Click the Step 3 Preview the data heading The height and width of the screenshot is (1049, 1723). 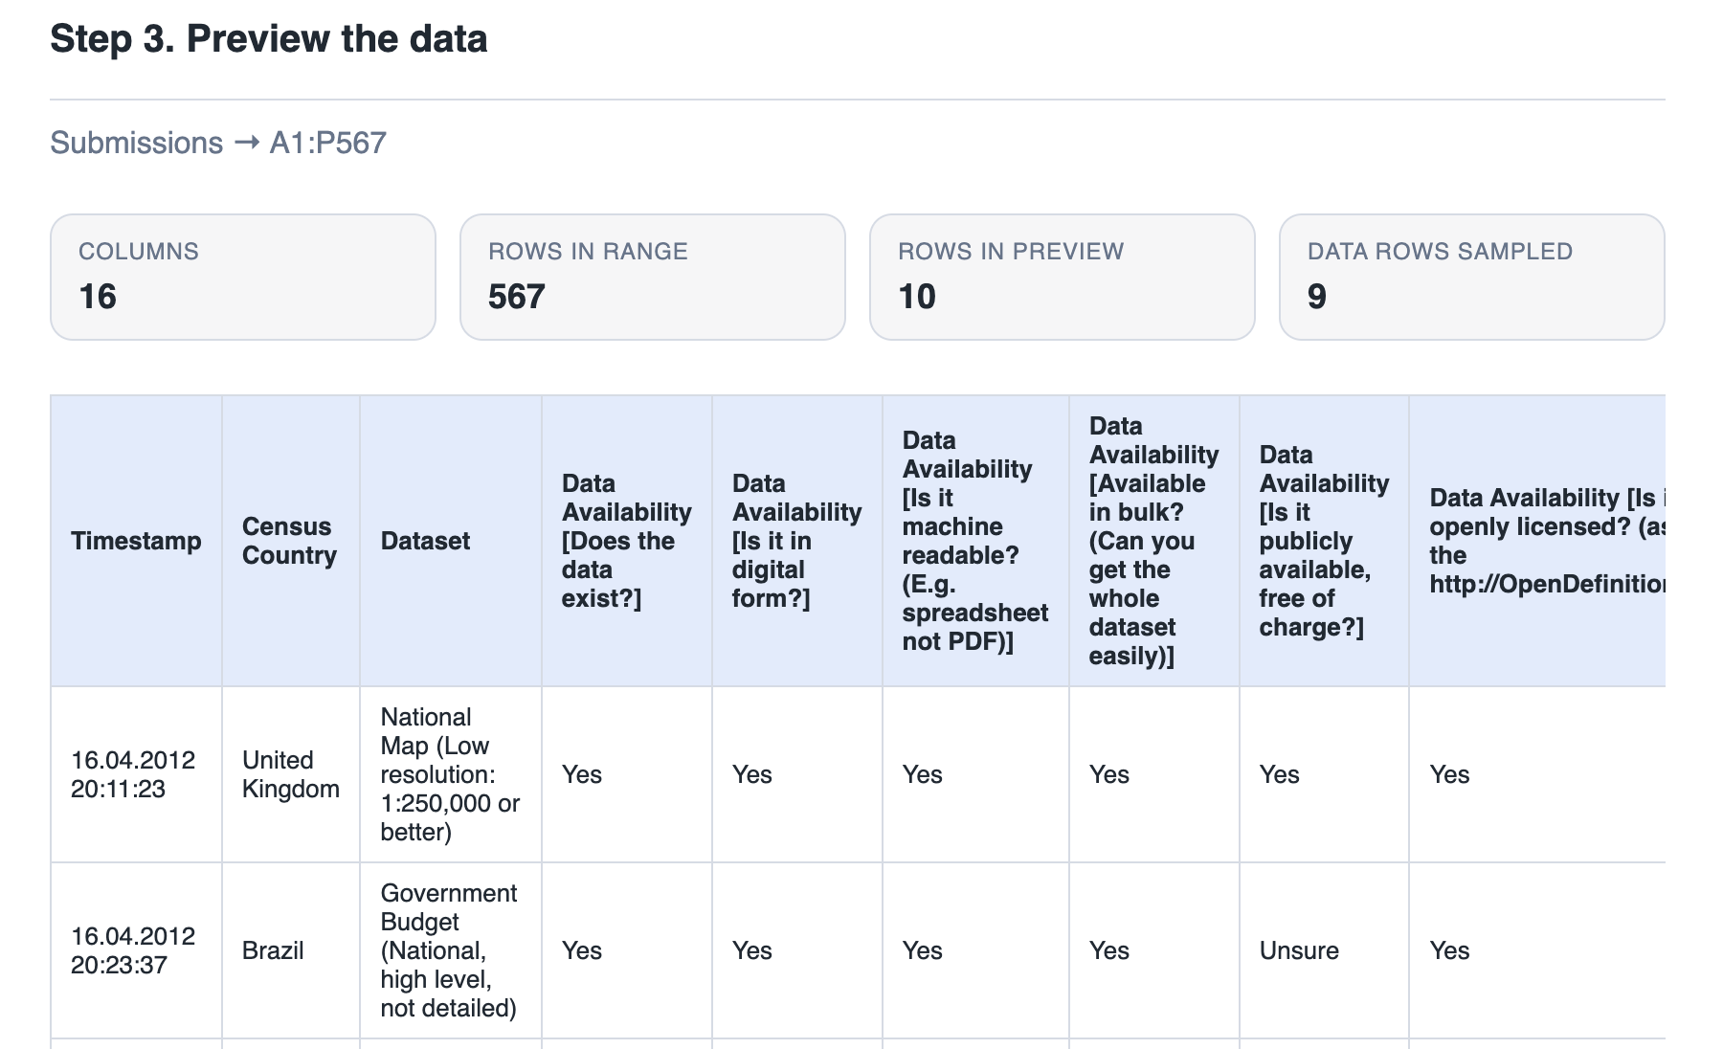[x=268, y=38]
